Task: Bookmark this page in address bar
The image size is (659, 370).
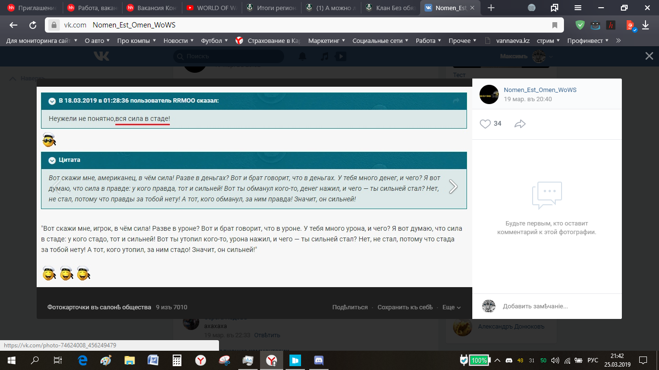Action: (x=555, y=25)
